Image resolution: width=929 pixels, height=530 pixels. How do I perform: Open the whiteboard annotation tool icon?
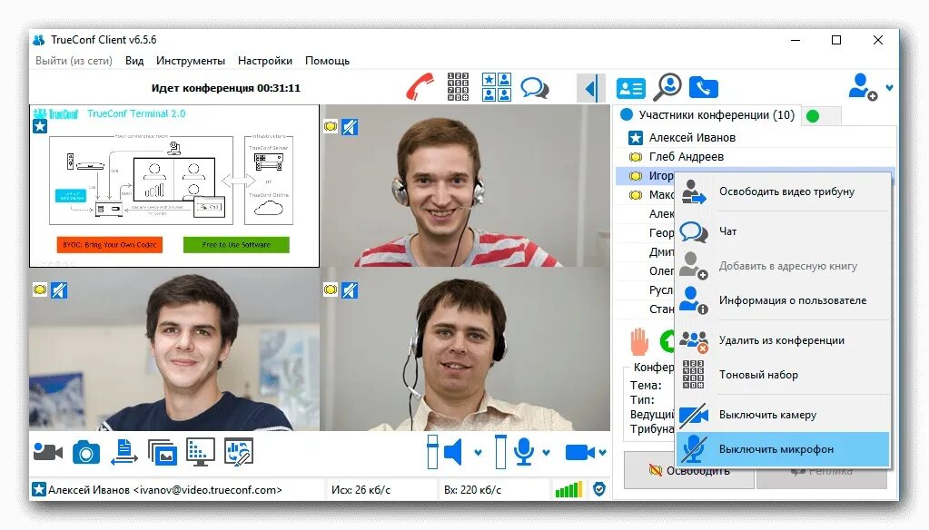[238, 452]
